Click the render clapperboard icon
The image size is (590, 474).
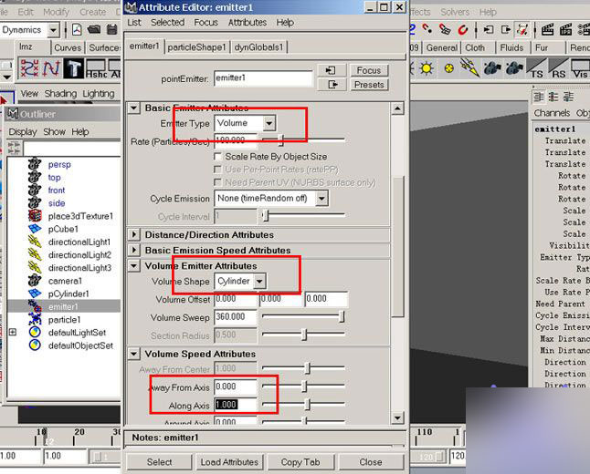click(547, 29)
